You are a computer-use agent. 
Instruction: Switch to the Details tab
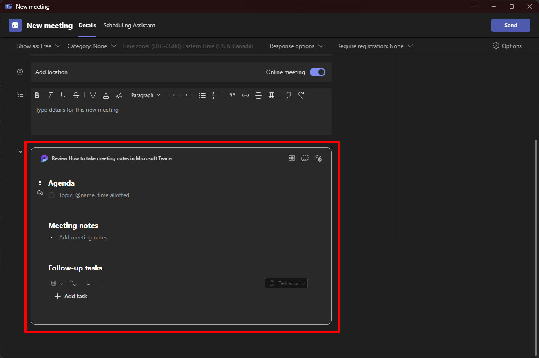pos(87,25)
